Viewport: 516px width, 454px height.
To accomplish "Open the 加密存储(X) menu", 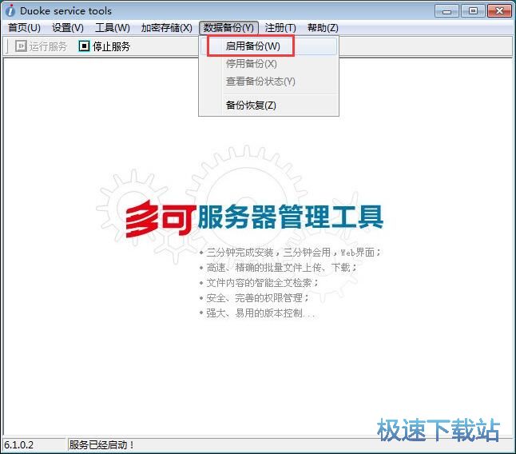I will 166,28.
